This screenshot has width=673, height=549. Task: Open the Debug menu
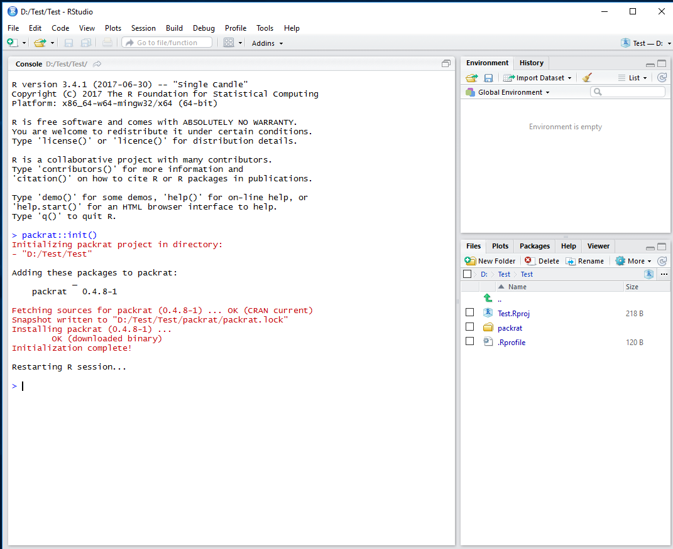tap(204, 28)
